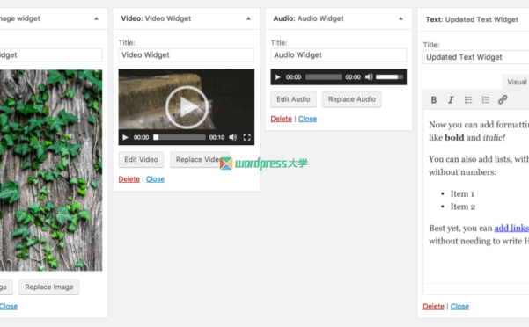
Task: Focus the Video Widget title field
Action: [187, 54]
